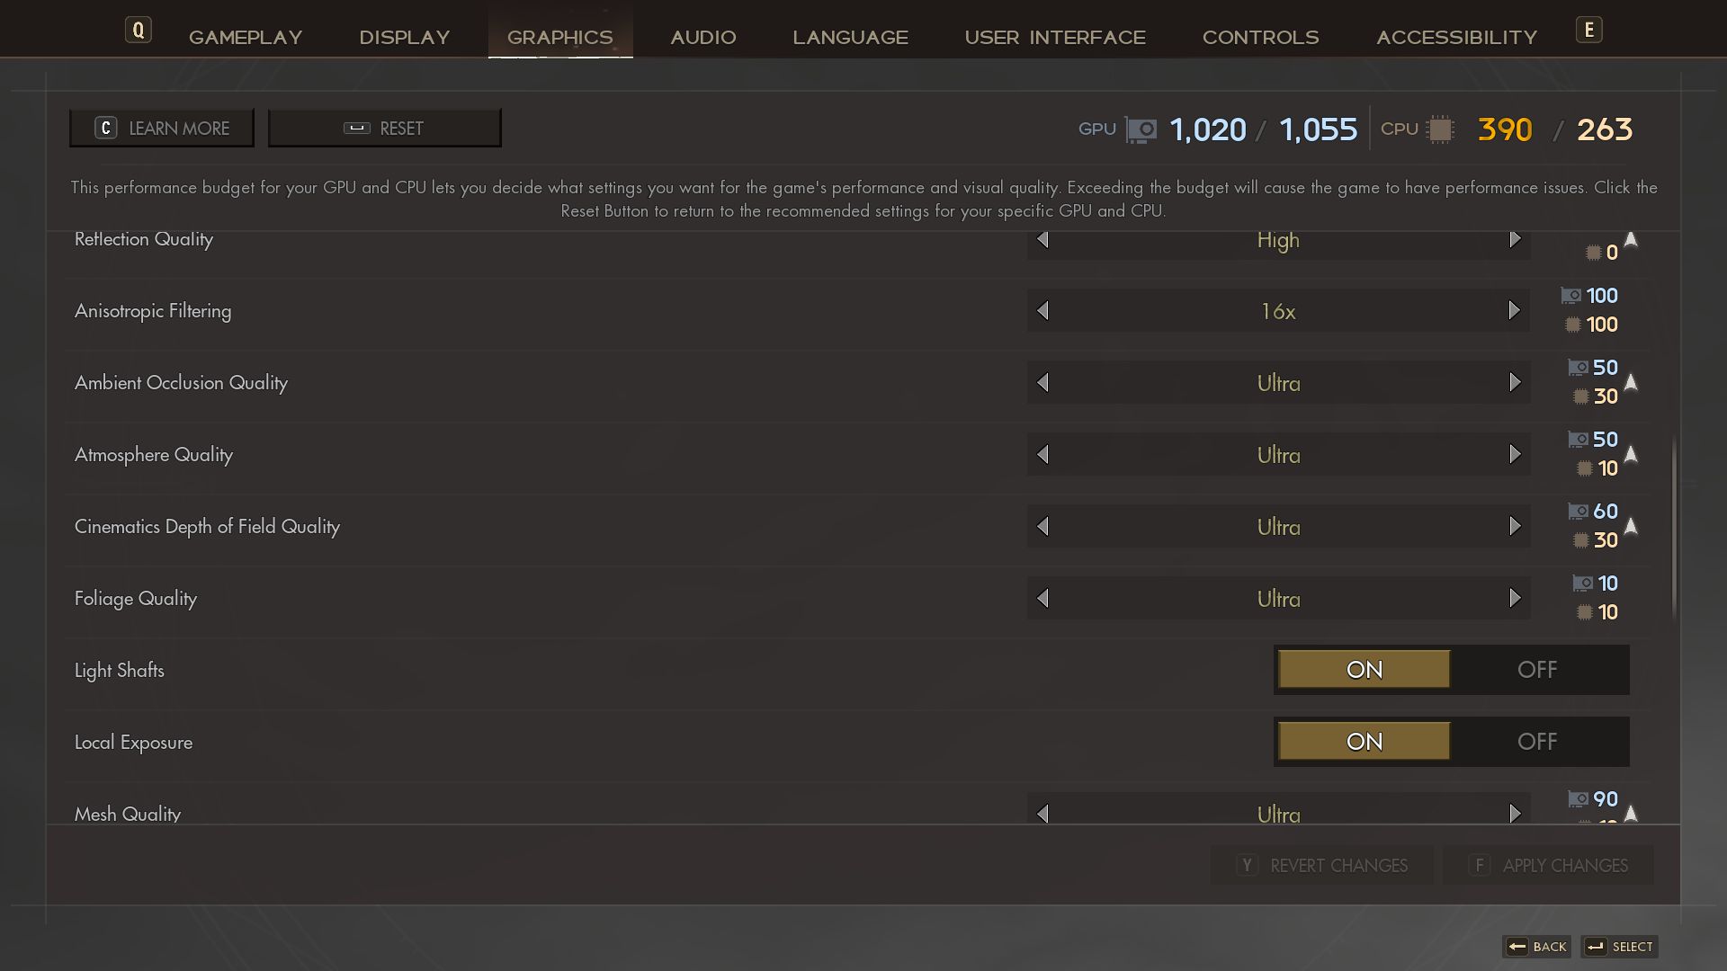
Task: Click the Back arrow key icon
Action: click(x=1517, y=947)
